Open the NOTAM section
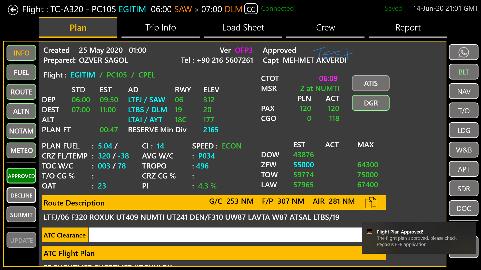Screen dimensions: 481x270 pos(21,131)
